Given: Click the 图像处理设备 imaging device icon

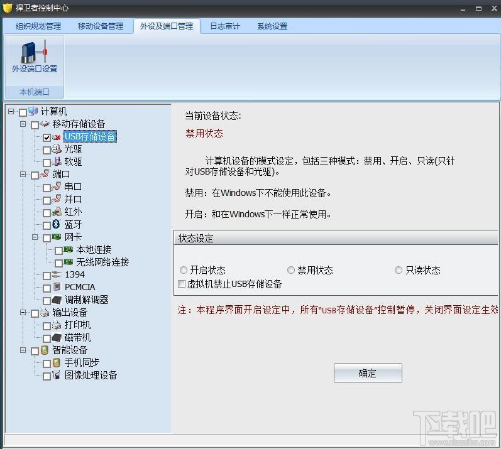Looking at the screenshot, I should tap(57, 375).
